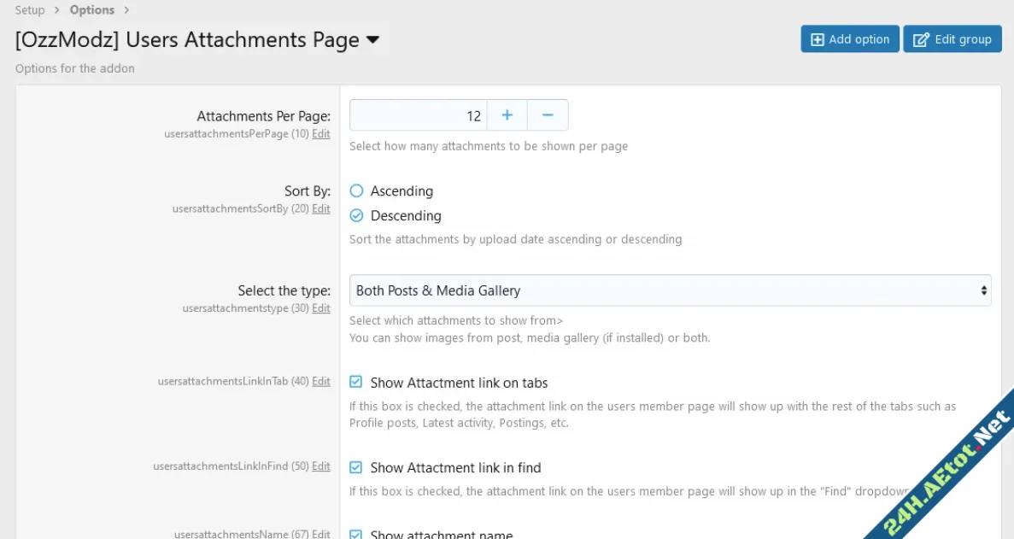Focus the Attachments Per Page number field

pos(419,115)
